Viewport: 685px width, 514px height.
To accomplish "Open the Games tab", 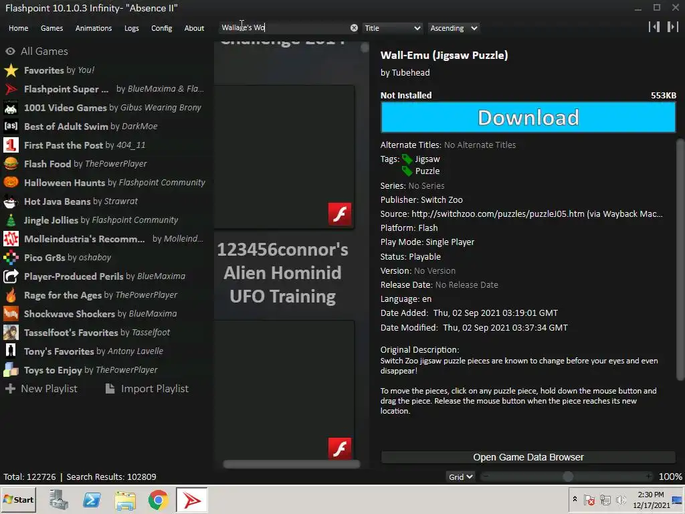I will [x=52, y=28].
